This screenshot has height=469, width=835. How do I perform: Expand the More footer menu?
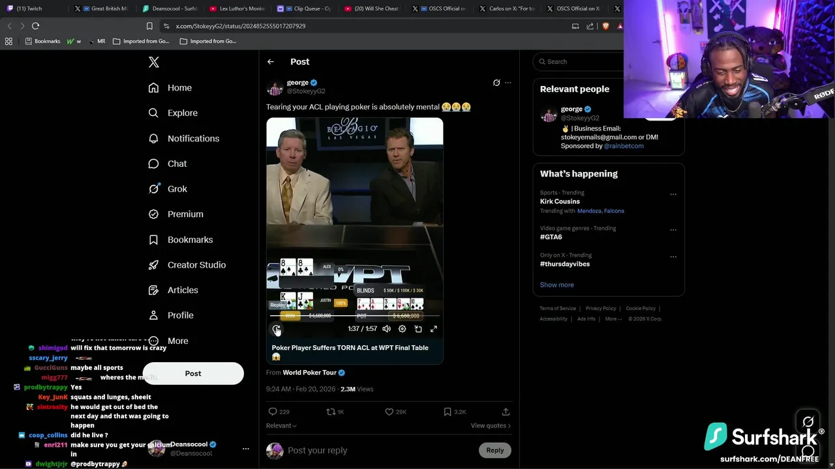613,319
